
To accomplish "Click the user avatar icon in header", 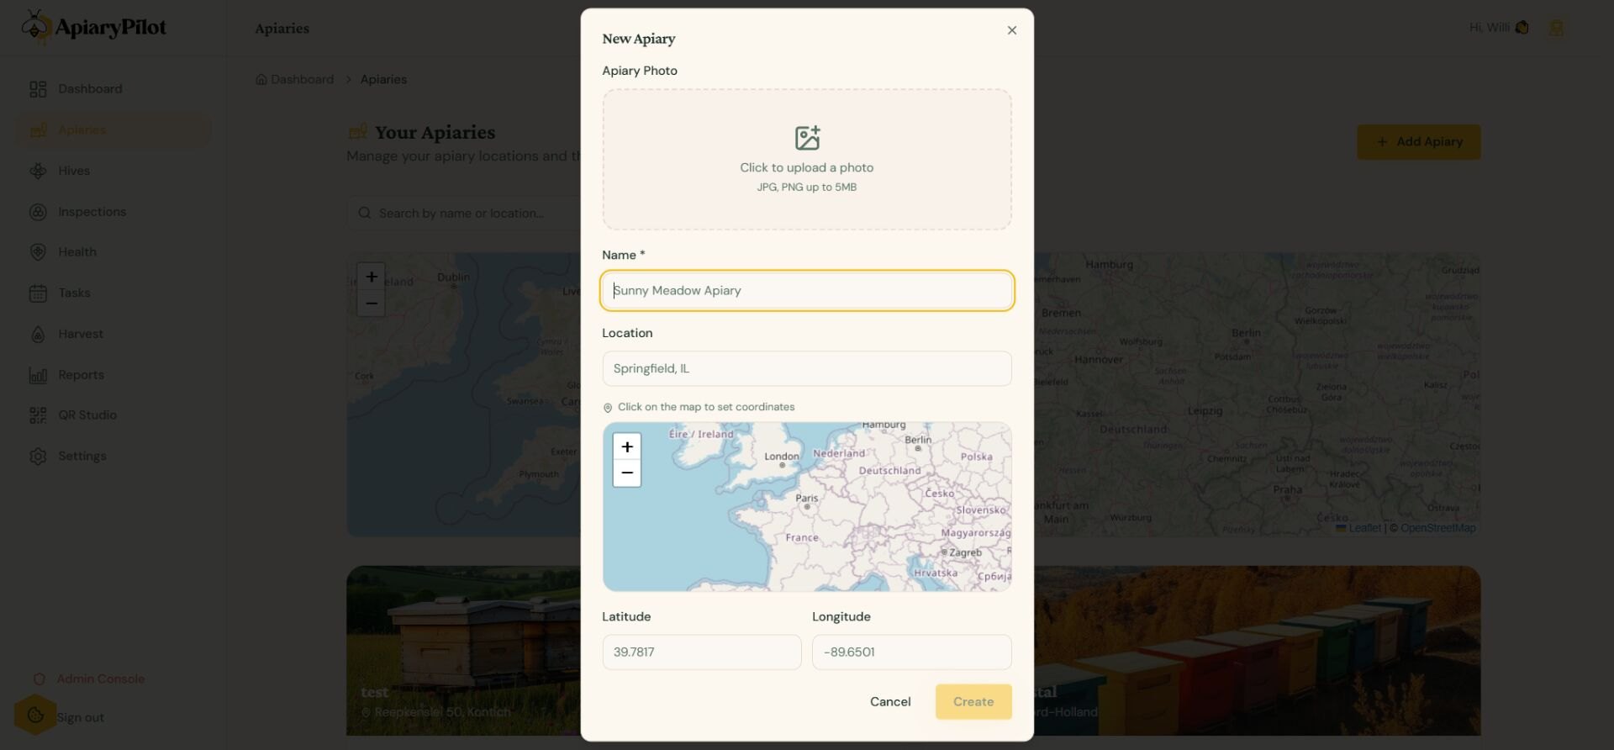I will (x=1557, y=28).
